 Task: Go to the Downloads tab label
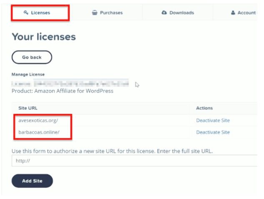[x=181, y=13]
